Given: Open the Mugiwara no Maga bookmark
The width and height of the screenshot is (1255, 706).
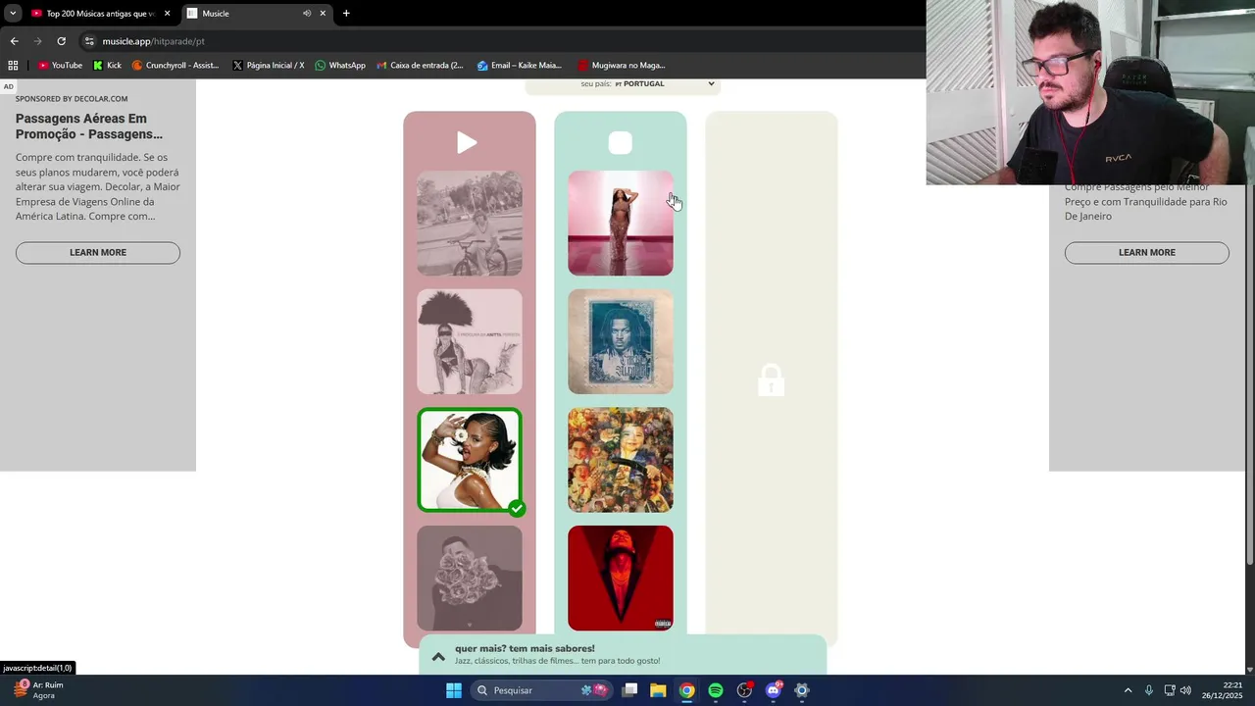Looking at the screenshot, I should coord(622,66).
